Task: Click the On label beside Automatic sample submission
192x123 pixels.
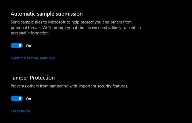Action: (28, 46)
